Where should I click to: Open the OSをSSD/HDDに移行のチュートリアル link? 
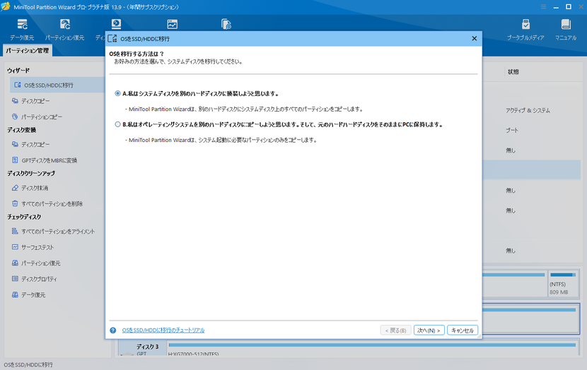pyautogui.click(x=163, y=330)
